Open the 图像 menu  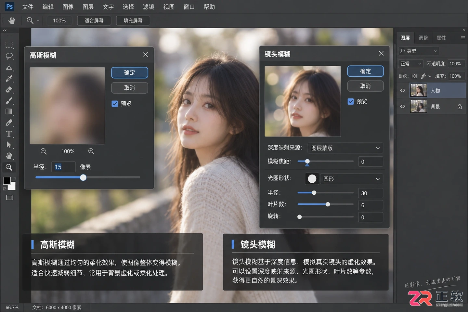[x=68, y=7]
